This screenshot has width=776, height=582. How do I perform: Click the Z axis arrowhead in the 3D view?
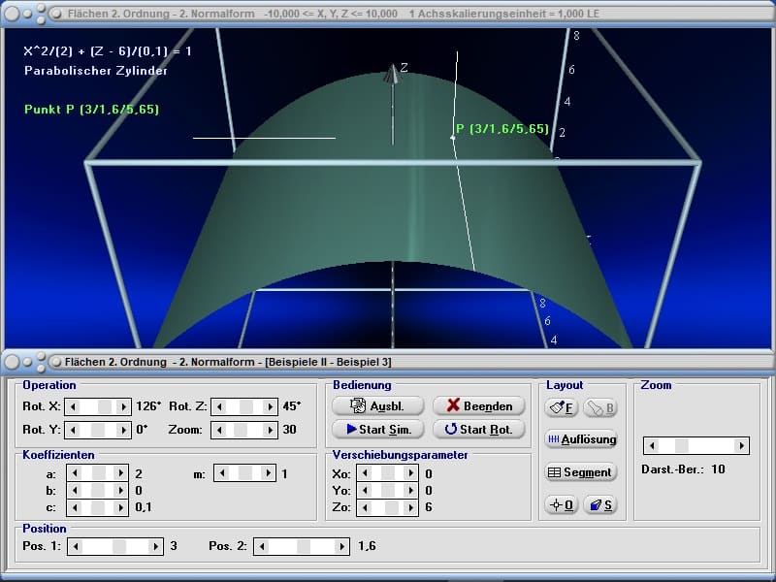click(393, 74)
